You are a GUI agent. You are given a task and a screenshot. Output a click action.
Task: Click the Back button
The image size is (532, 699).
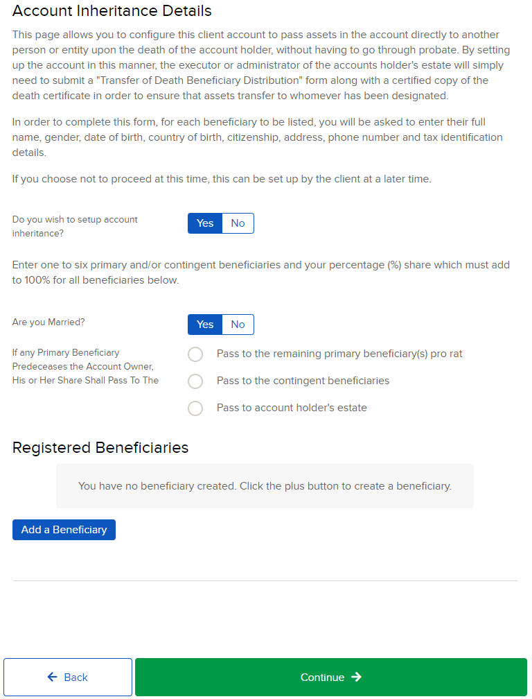click(x=67, y=678)
